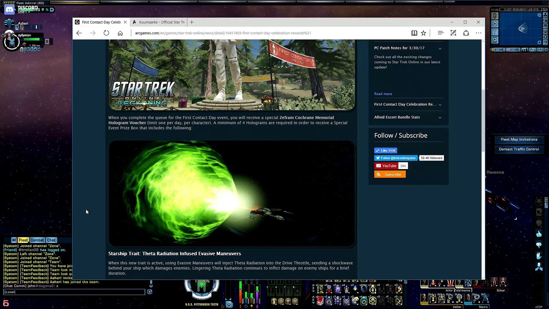The width and height of the screenshot is (549, 309).
Task: Refresh the arcgames page
Action: [106, 33]
